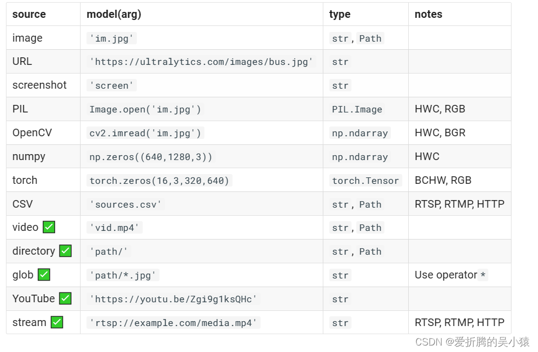The width and height of the screenshot is (538, 352).
Task: Select the ultralytics bus.jpg URL code
Action: tap(201, 62)
